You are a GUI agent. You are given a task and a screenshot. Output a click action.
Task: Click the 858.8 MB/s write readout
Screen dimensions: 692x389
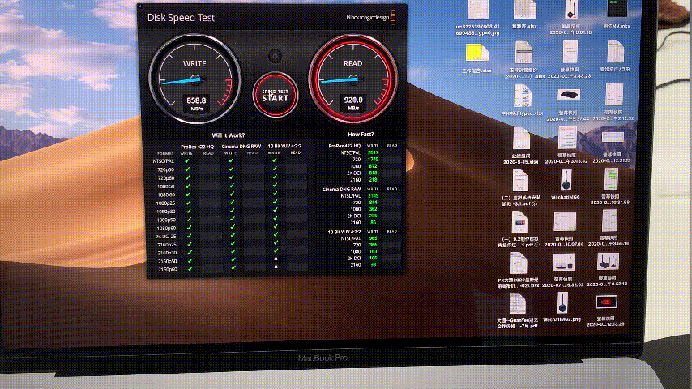[x=196, y=104]
